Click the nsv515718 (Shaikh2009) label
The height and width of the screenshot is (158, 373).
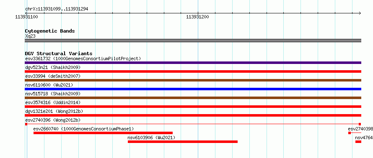(53, 94)
